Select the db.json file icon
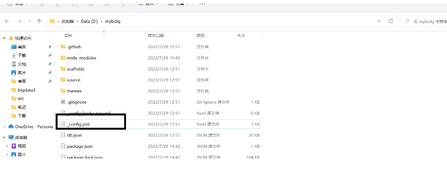Screen dimensions: 447x176 tap(63, 135)
